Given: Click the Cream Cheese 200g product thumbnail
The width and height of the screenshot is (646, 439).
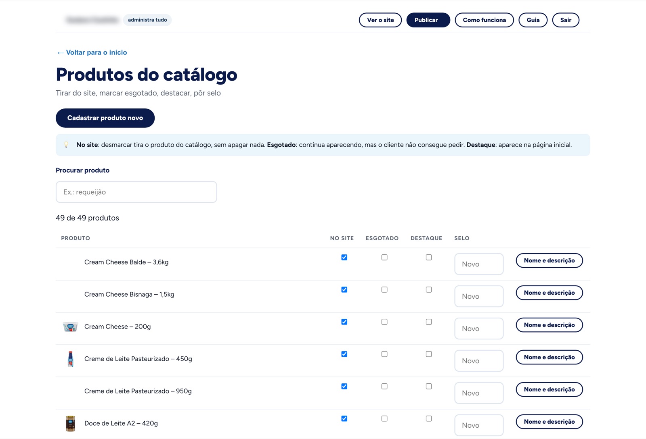Looking at the screenshot, I should click(70, 327).
